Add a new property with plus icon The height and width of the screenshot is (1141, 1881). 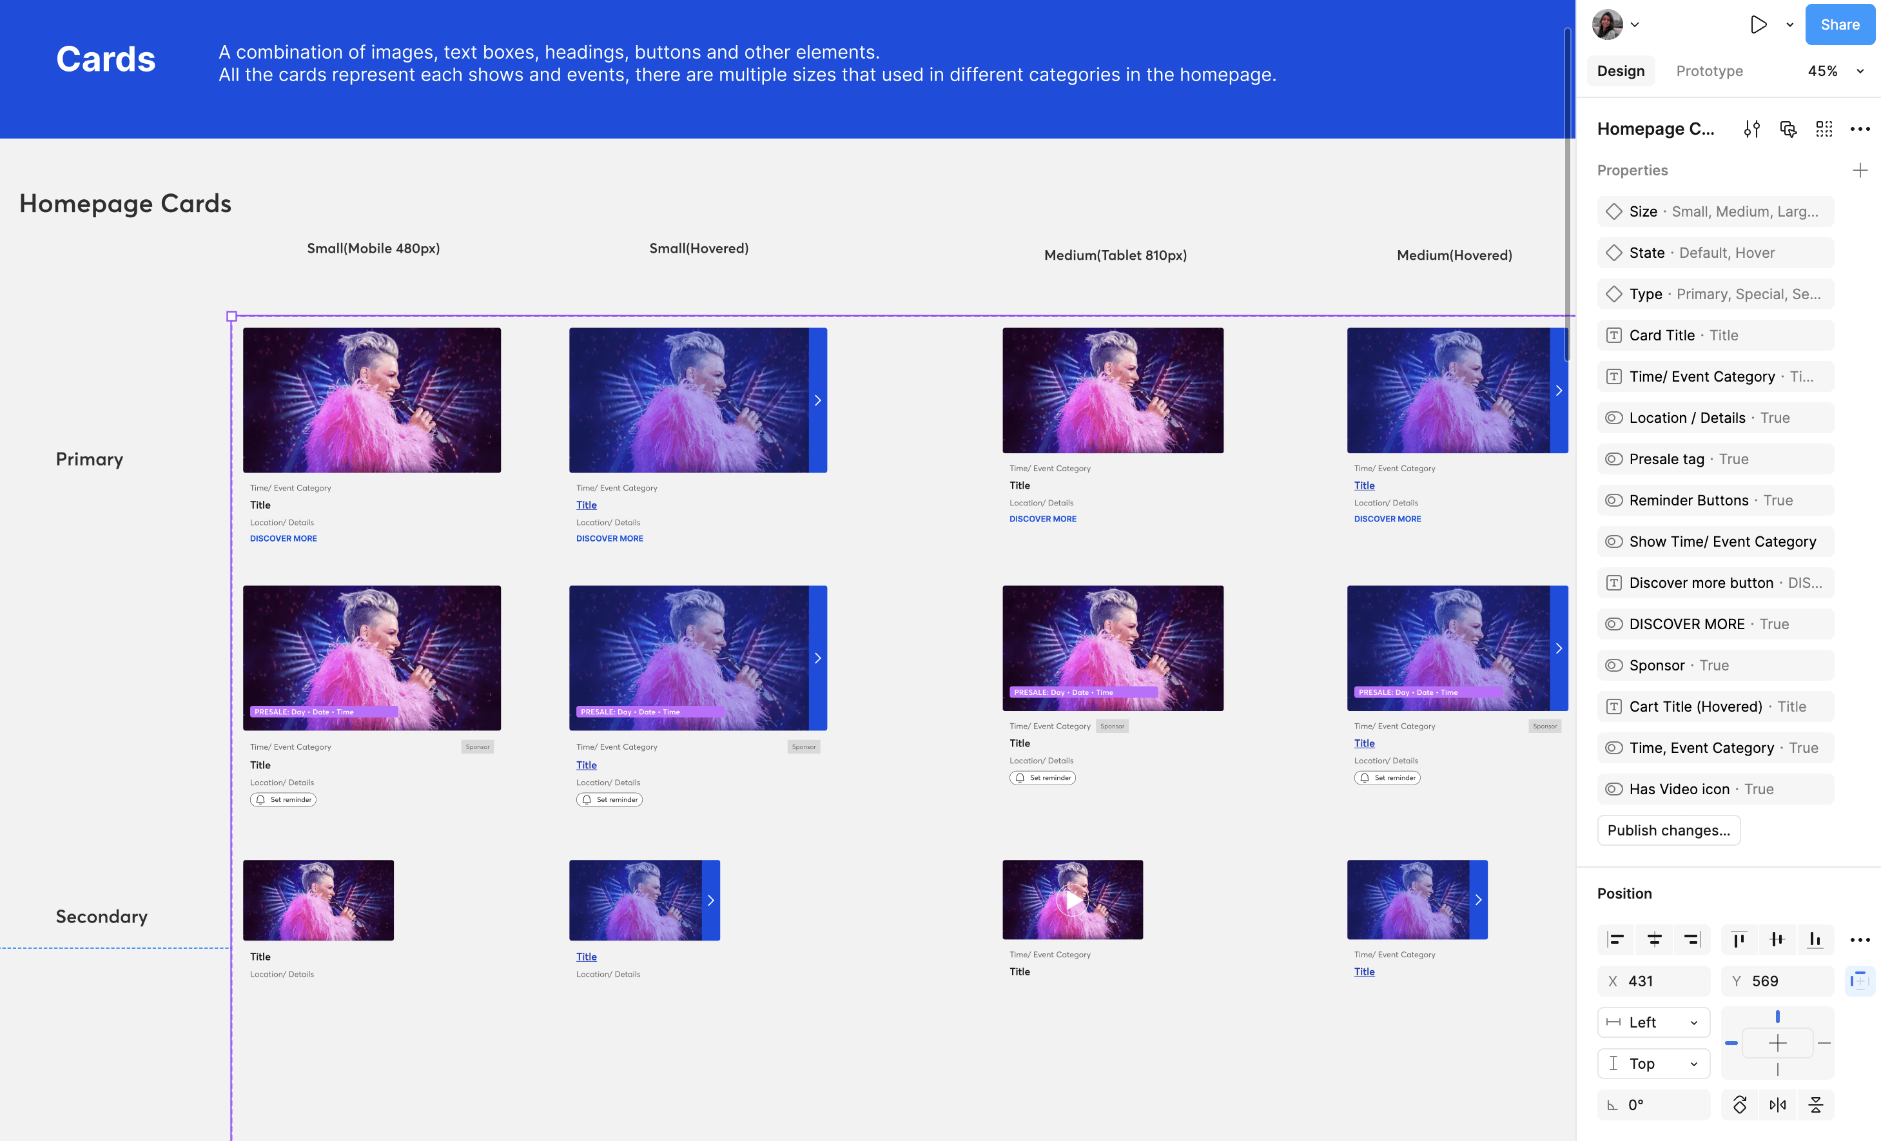(1860, 170)
